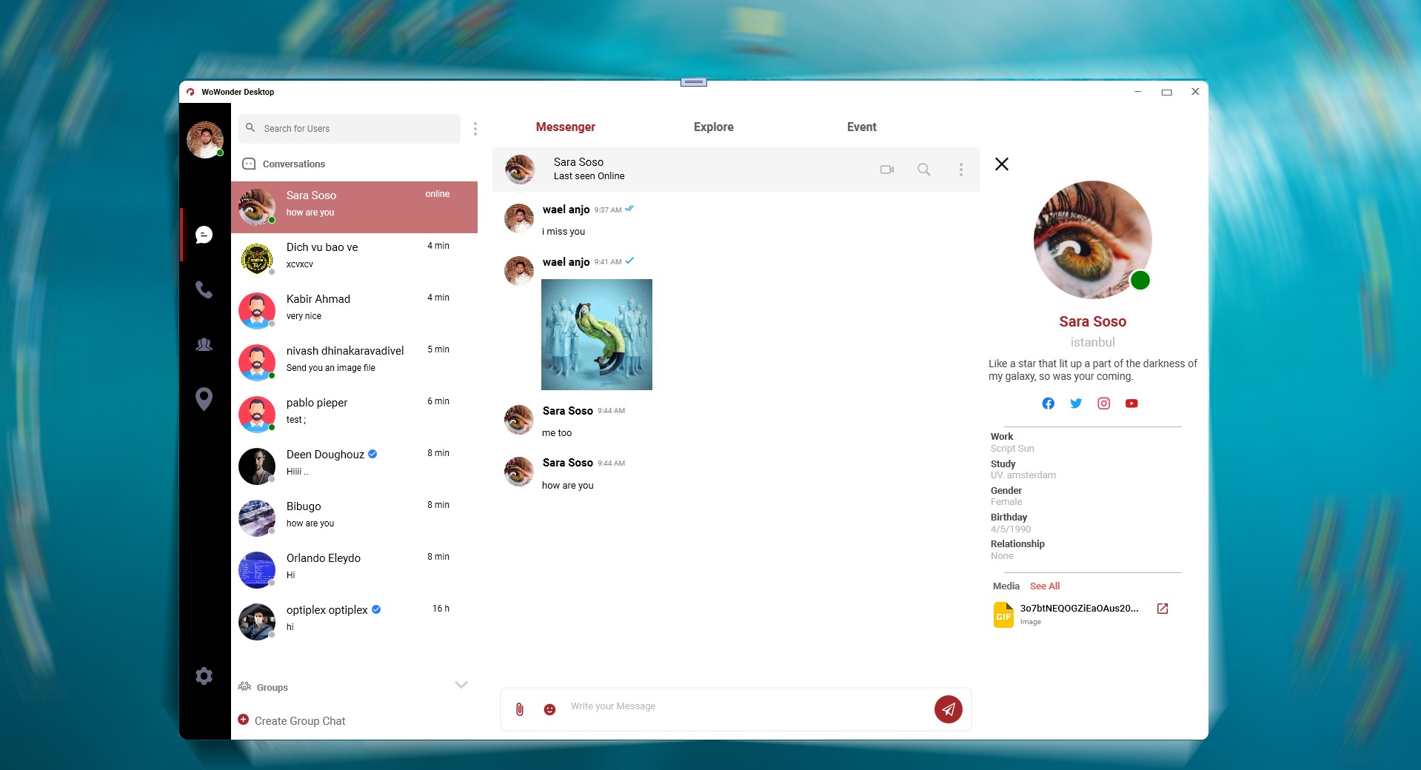Screen dimensions: 1421x770
Task: Open the GIF file in external viewer
Action: click(x=1162, y=609)
